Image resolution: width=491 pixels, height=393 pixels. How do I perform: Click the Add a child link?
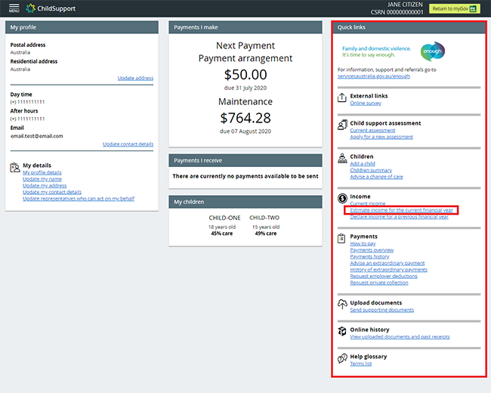tap(363, 164)
